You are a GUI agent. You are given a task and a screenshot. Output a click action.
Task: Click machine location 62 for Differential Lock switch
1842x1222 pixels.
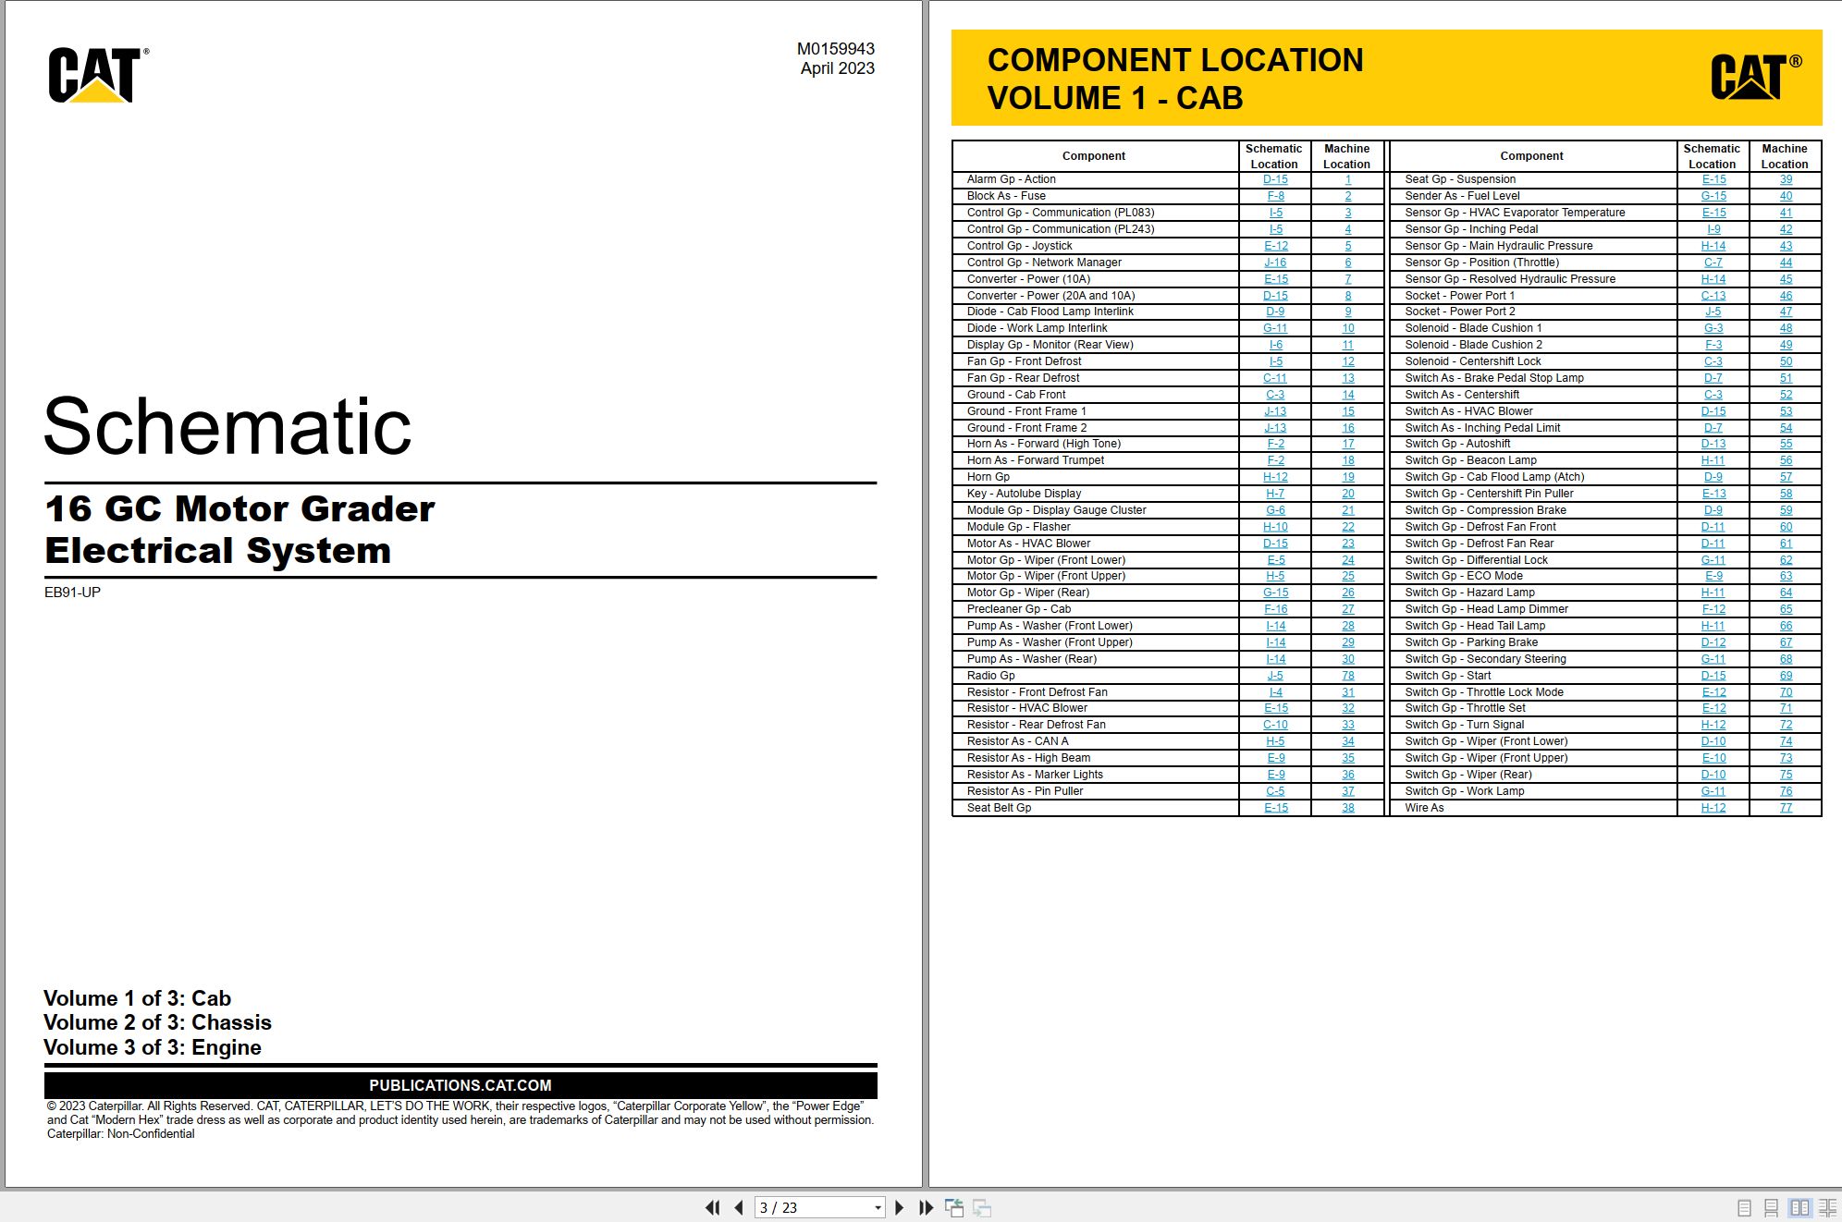[x=1786, y=560]
